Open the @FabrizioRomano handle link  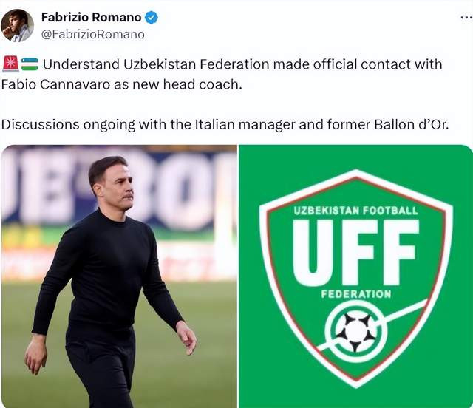pyautogui.click(x=93, y=34)
